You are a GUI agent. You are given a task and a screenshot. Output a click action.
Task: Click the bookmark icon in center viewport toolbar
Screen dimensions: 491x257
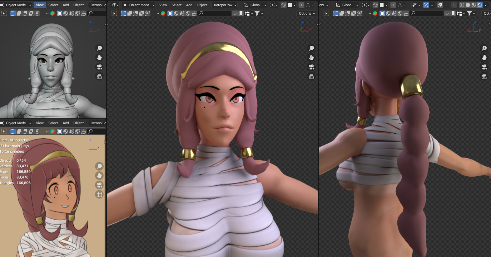click(241, 13)
